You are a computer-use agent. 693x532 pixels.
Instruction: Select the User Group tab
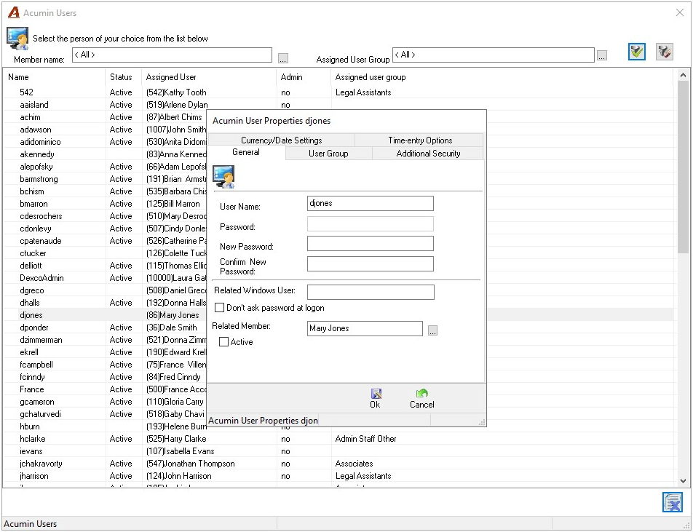(328, 154)
